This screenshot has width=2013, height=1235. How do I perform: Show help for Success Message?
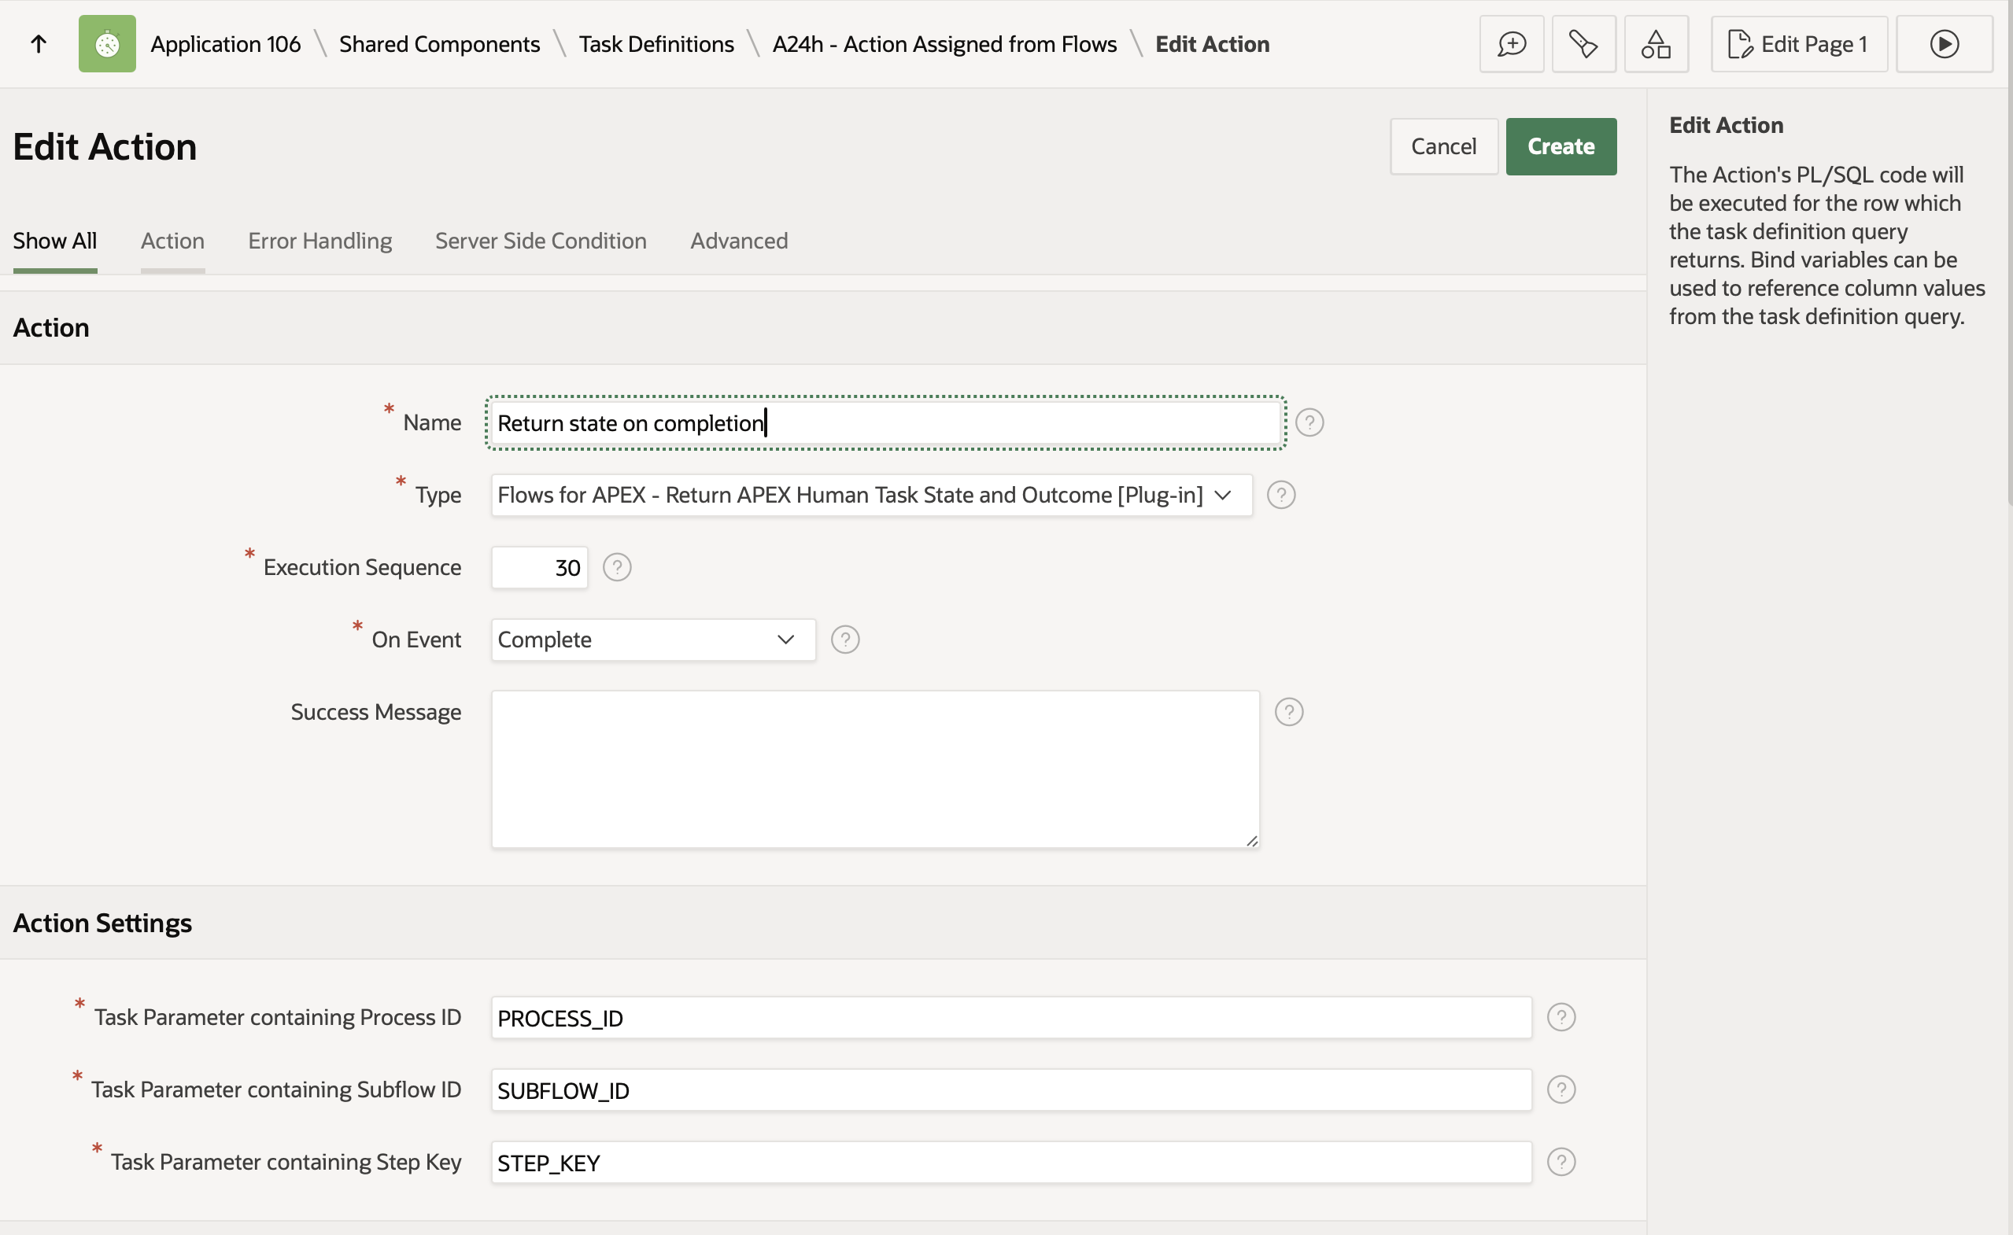point(1289,712)
